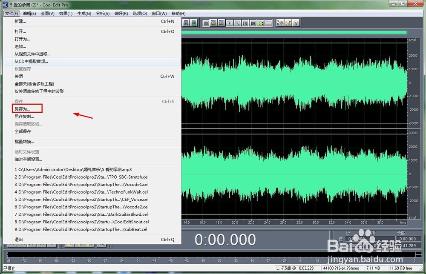Toggle the 0:15 time window icon

[x=245, y=23]
